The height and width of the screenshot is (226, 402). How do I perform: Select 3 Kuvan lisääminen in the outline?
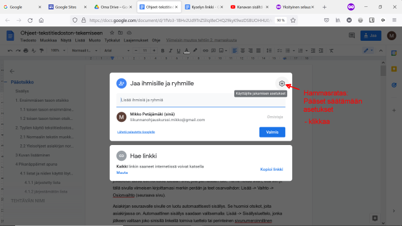tap(33, 155)
